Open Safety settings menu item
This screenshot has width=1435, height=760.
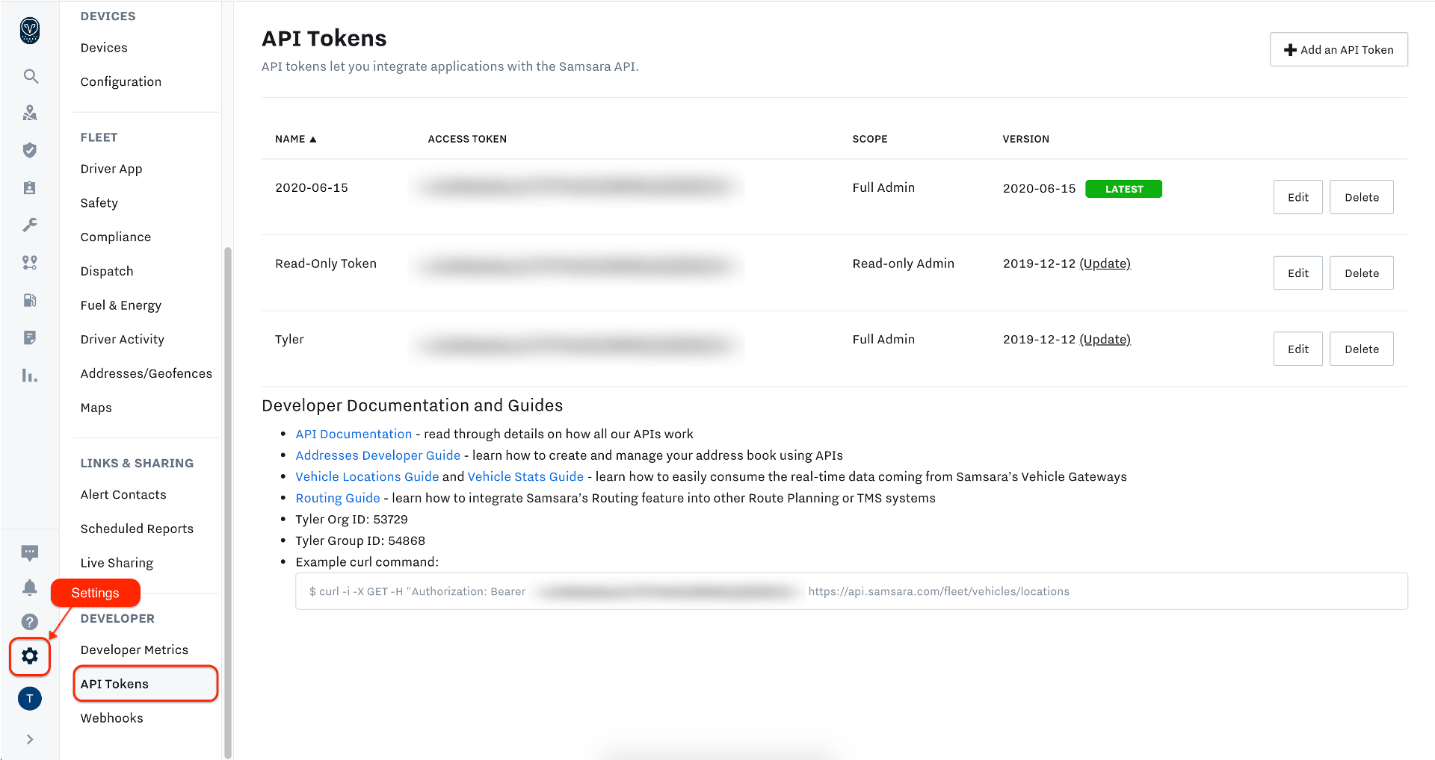click(x=99, y=203)
